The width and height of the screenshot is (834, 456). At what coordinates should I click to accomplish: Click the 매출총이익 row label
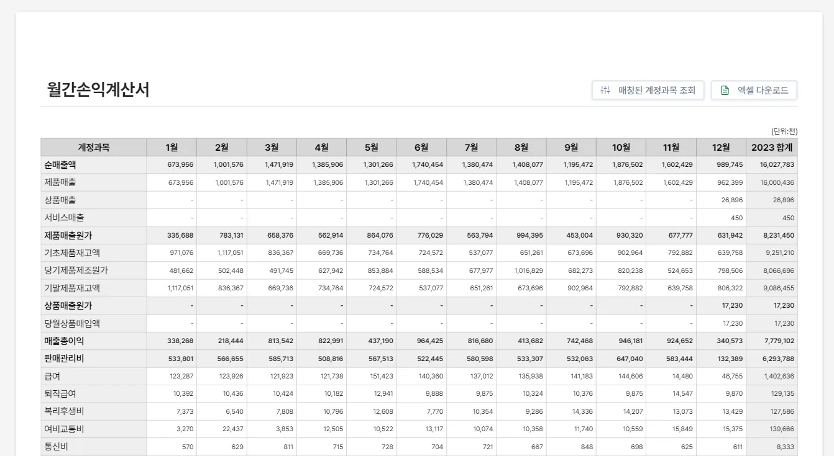click(x=64, y=341)
